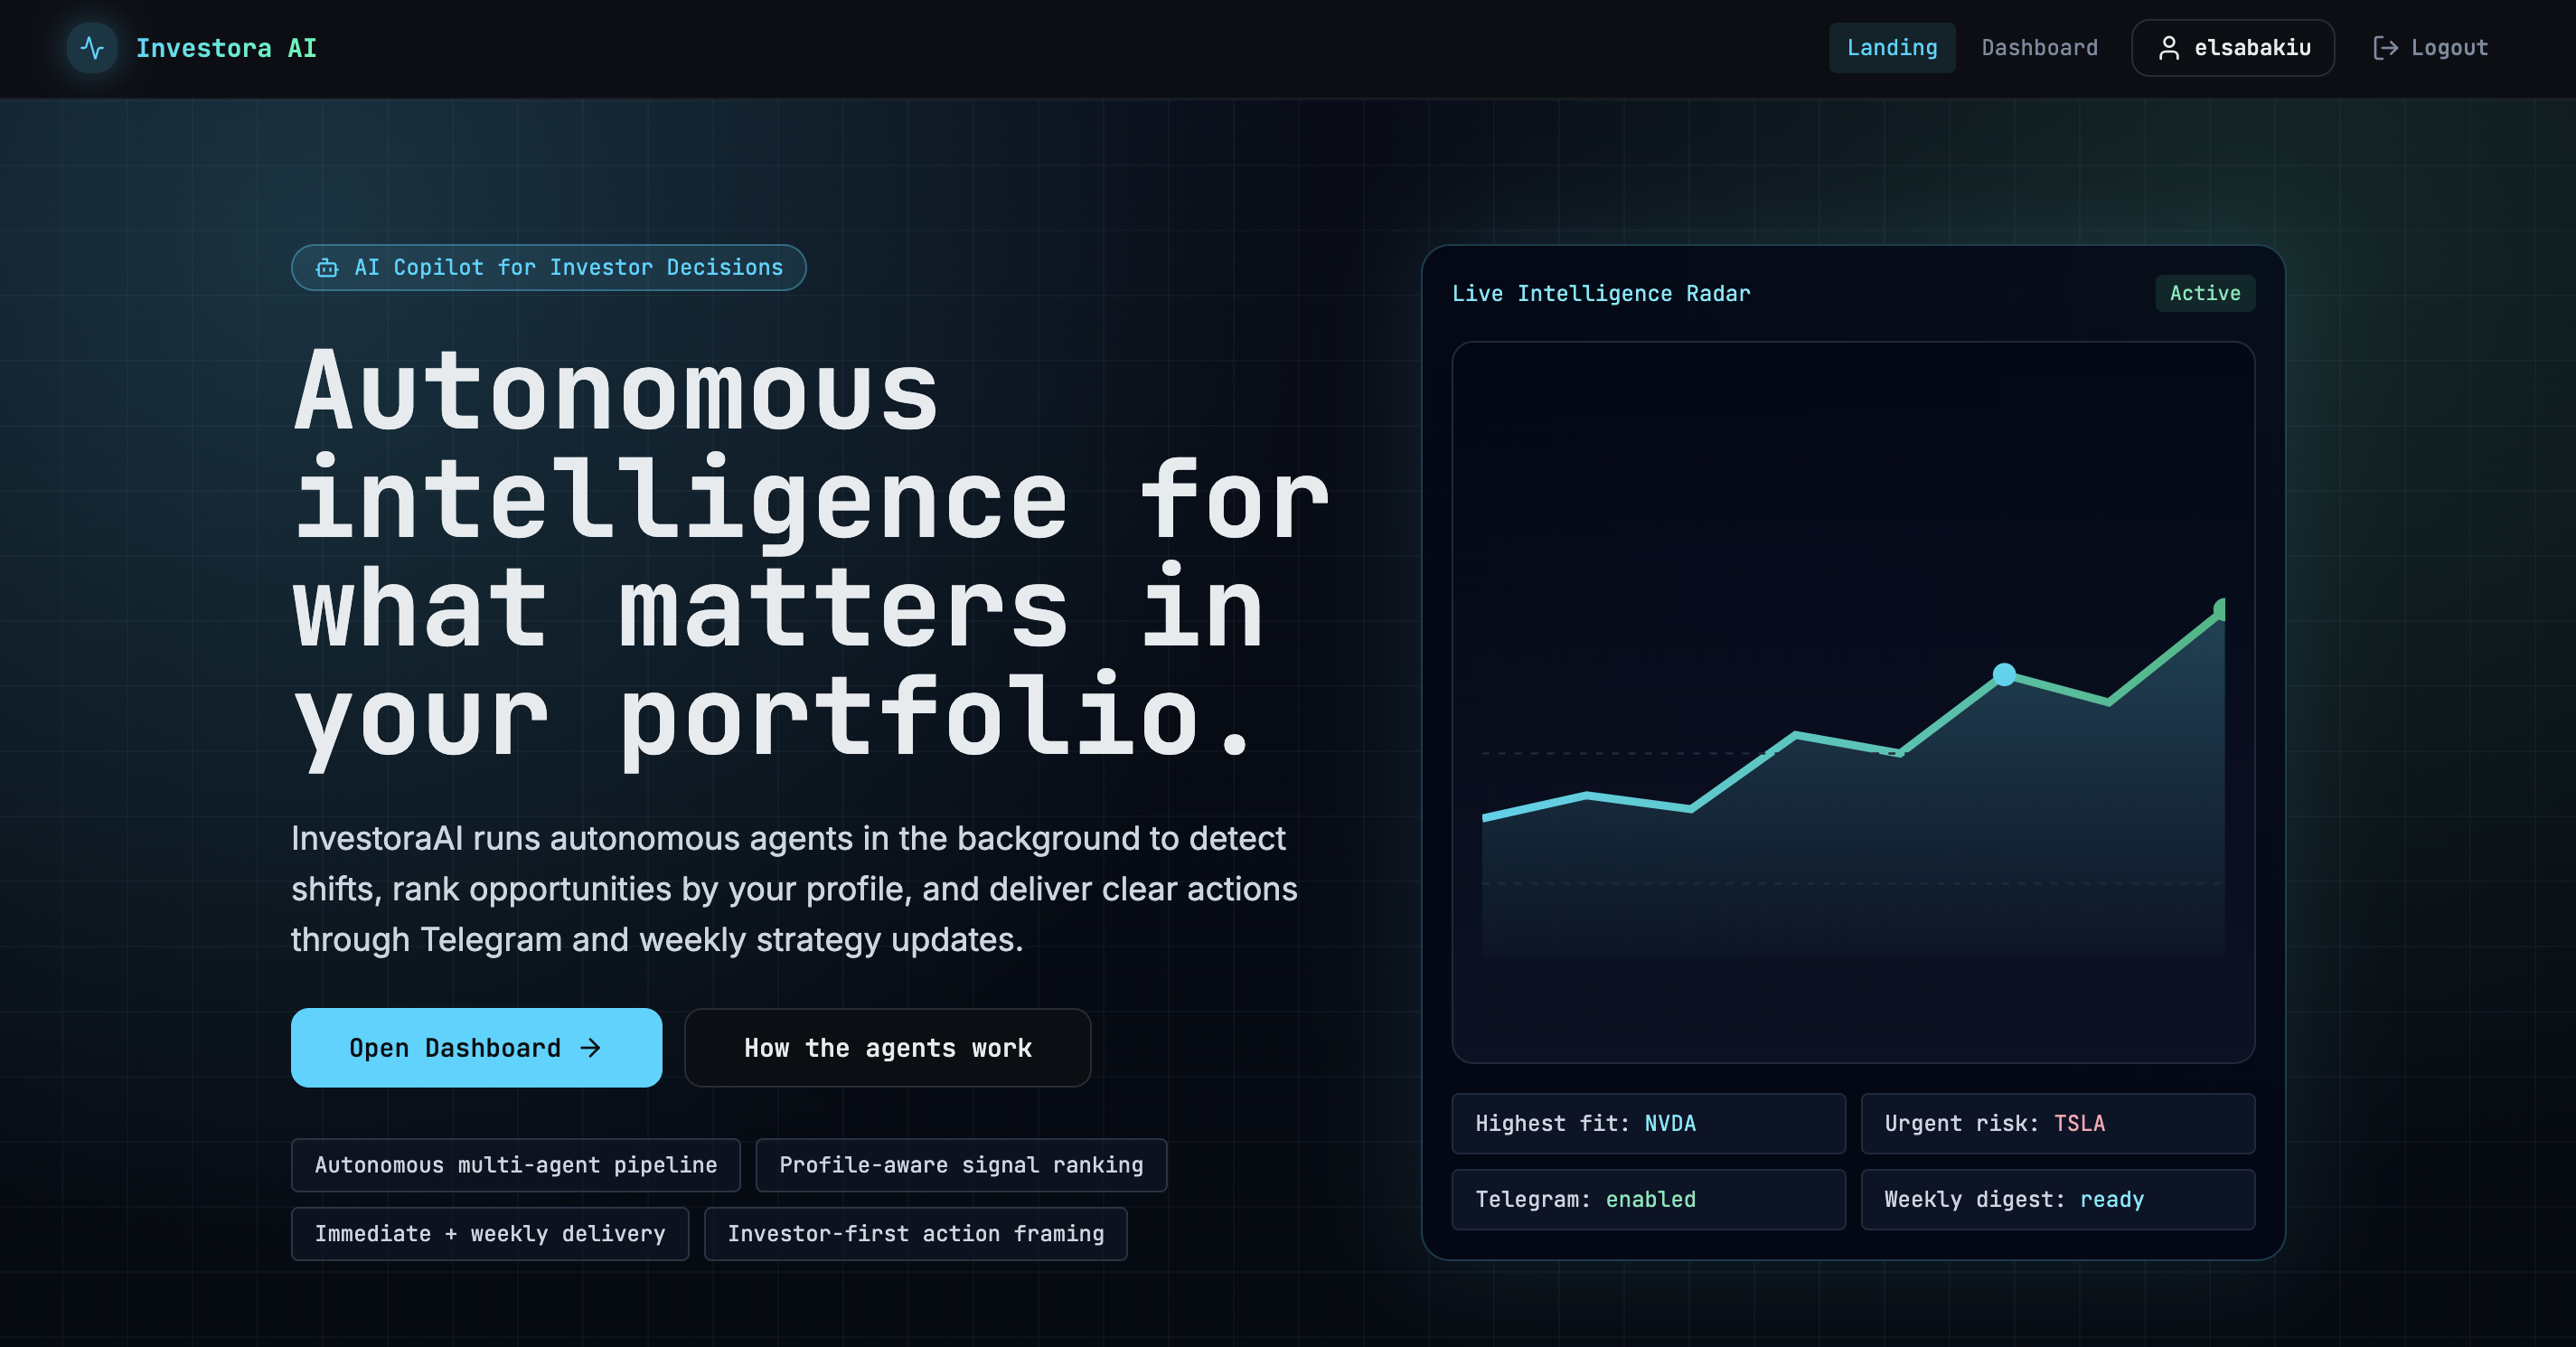Image resolution: width=2576 pixels, height=1347 pixels.
Task: Click the How the agents work button
Action: tap(888, 1047)
